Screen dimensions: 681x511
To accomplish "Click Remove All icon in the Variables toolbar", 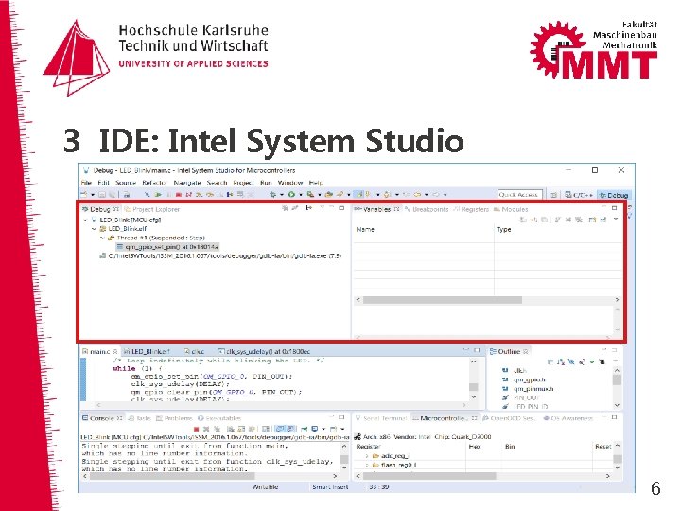I will coord(579,220).
